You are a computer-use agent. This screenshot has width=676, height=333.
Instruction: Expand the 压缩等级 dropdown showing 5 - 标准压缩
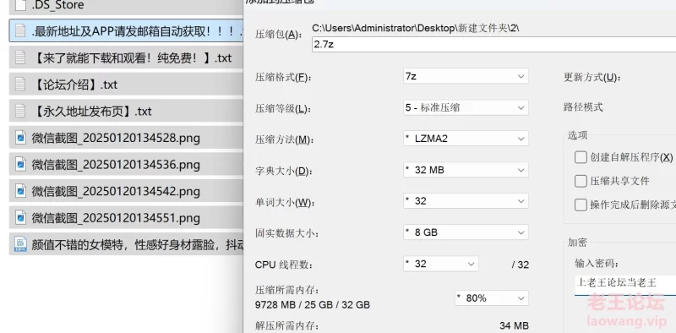click(x=466, y=107)
